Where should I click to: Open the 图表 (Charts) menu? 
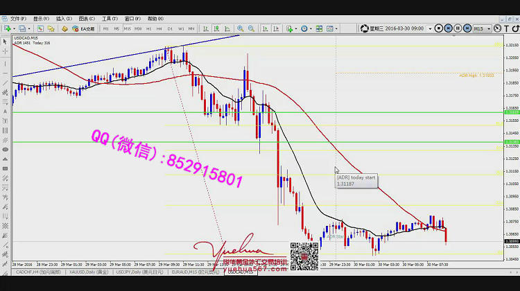[x=87, y=19]
